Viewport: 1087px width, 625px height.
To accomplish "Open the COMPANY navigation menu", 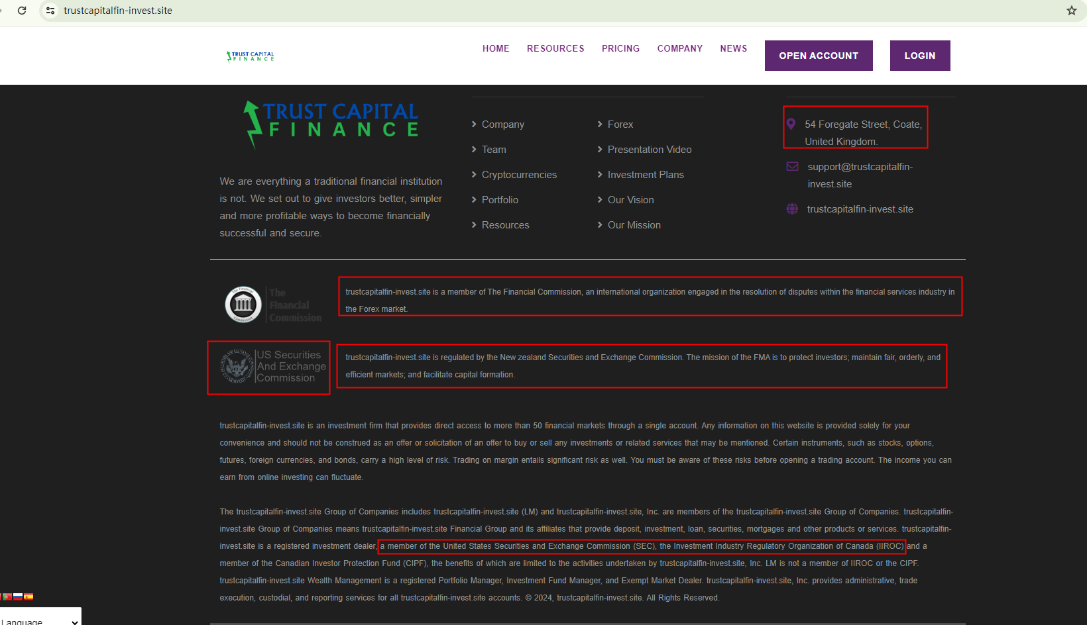I will tap(679, 48).
